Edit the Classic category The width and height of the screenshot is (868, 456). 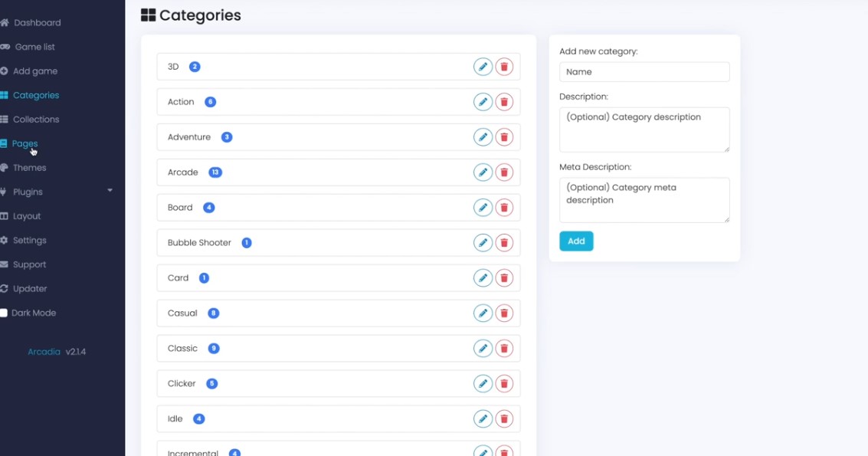click(483, 348)
